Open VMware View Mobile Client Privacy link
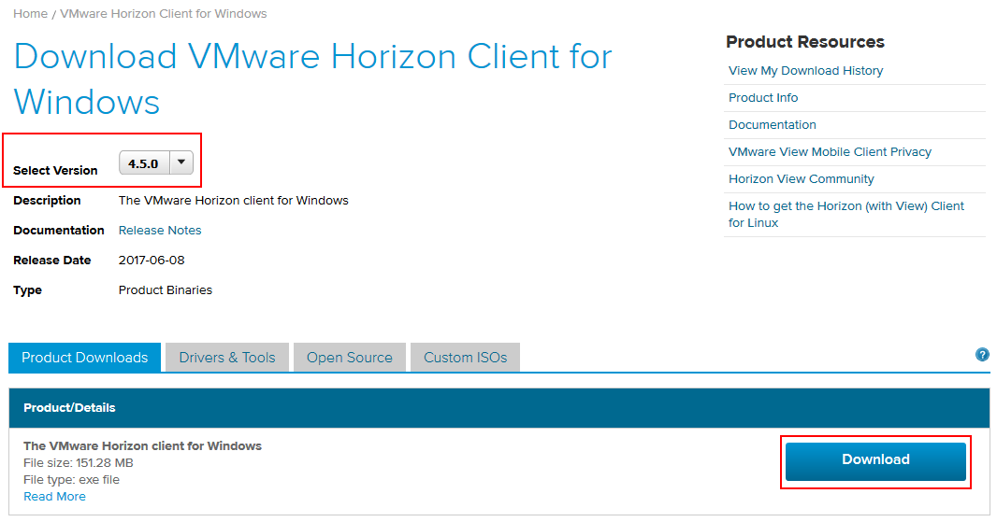The image size is (997, 522). pyautogui.click(x=830, y=152)
